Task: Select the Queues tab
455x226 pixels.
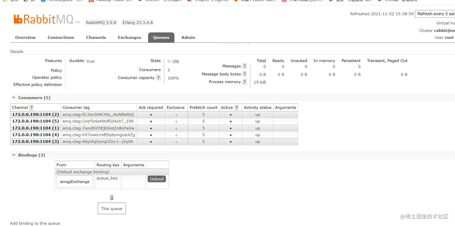Action: click(161, 37)
